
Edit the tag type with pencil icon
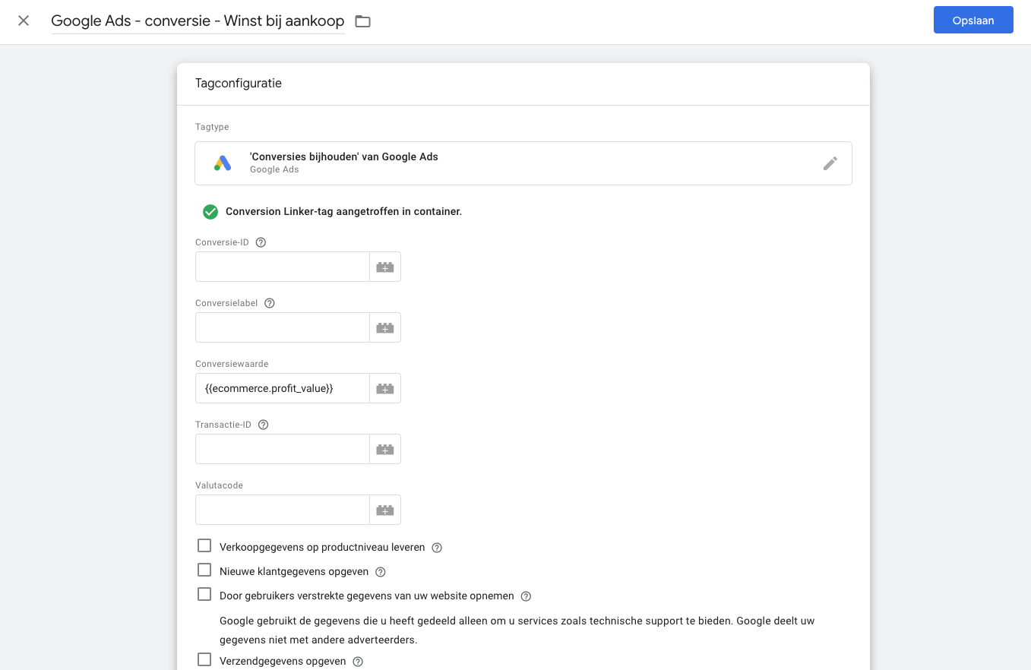click(x=830, y=163)
